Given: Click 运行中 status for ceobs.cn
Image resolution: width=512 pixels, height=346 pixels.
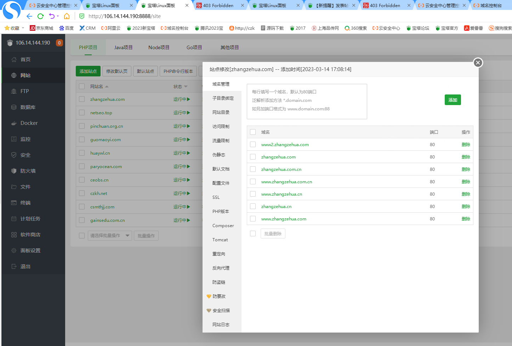Looking at the screenshot, I should (182, 180).
